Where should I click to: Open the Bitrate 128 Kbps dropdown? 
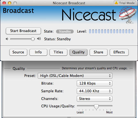click(x=95, y=84)
